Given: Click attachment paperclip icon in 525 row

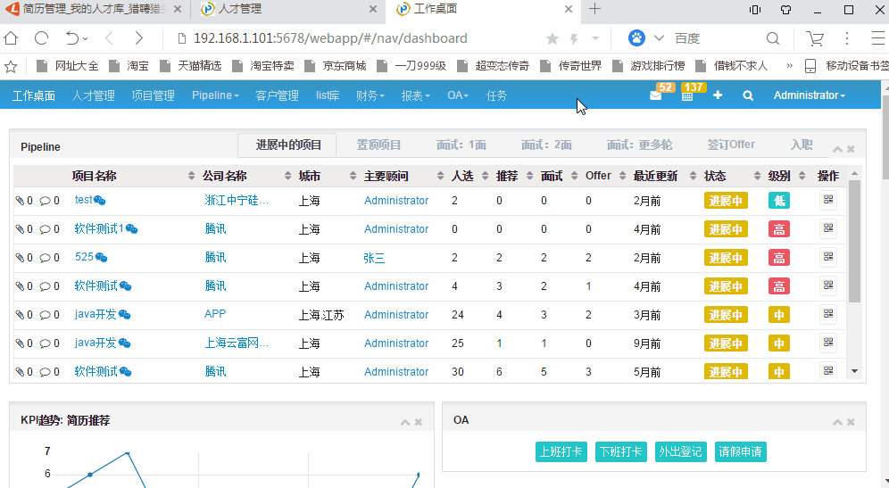Looking at the screenshot, I should pos(20,258).
